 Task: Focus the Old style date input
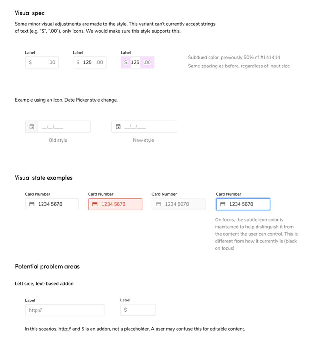(x=63, y=127)
